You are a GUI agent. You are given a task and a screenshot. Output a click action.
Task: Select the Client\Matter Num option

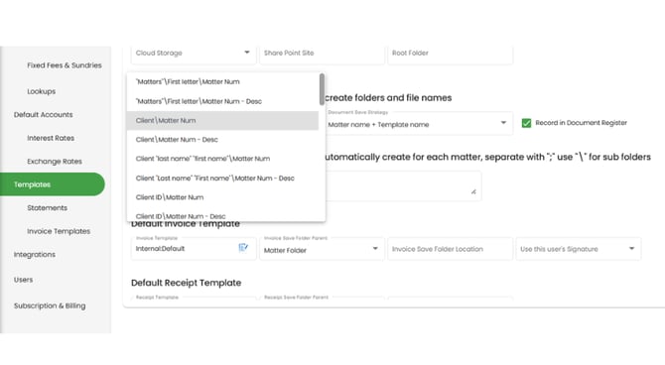(222, 120)
